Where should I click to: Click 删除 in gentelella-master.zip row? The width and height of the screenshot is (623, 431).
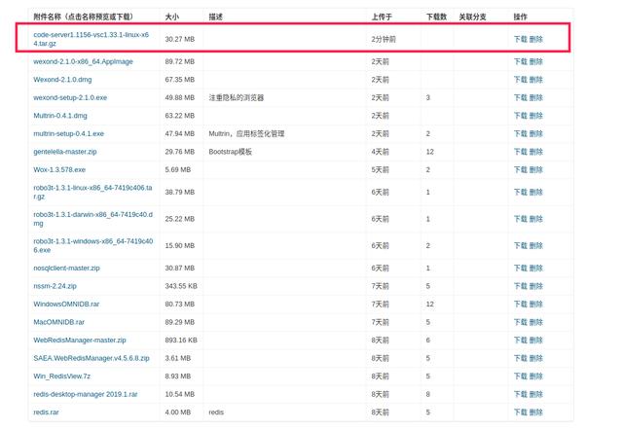536,152
